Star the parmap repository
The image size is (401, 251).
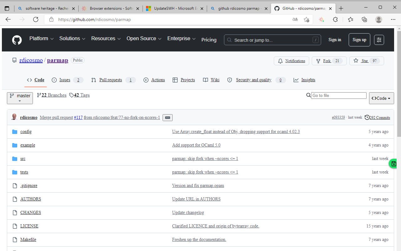click(x=367, y=61)
